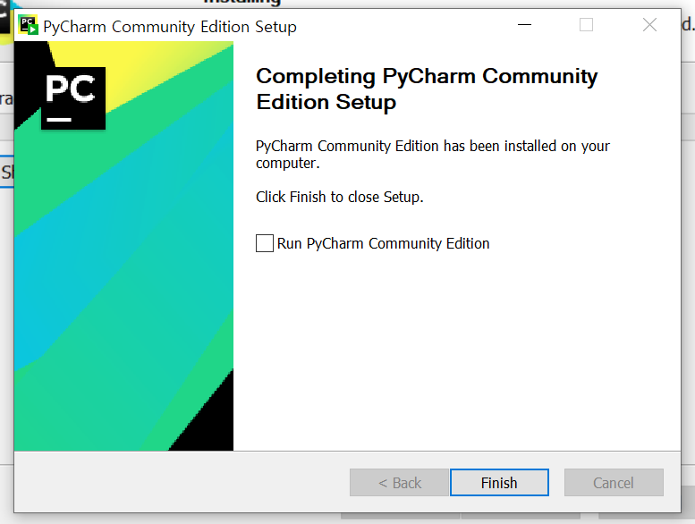Click Finish to close Setup

tap(499, 482)
